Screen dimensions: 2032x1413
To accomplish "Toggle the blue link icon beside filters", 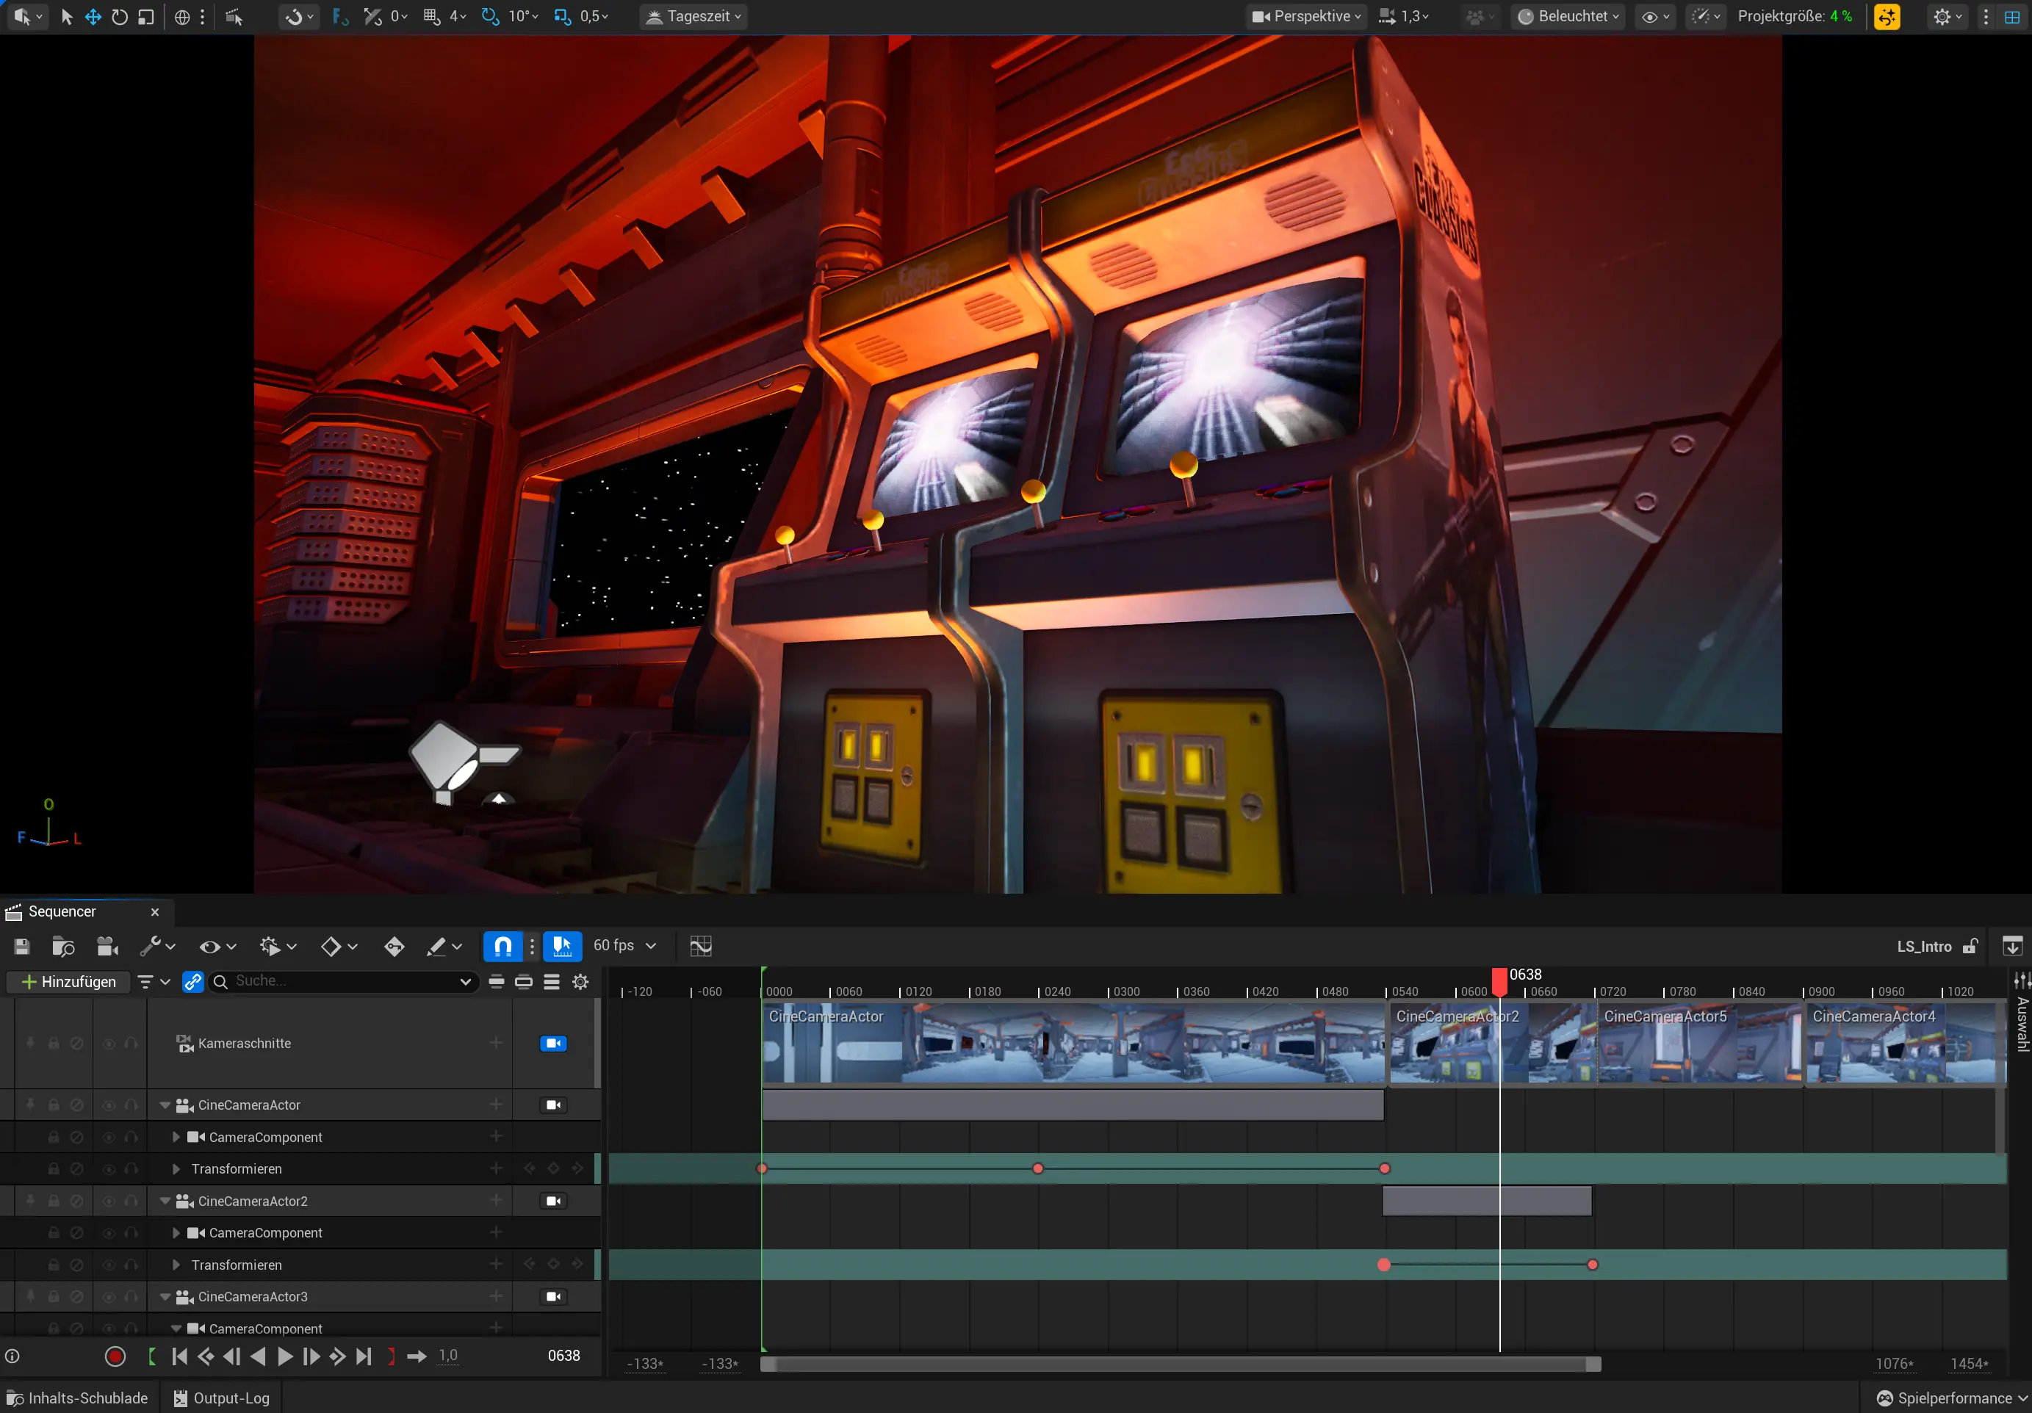I will (193, 982).
